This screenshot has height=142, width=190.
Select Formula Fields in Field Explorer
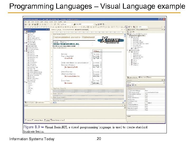pos(31,33)
